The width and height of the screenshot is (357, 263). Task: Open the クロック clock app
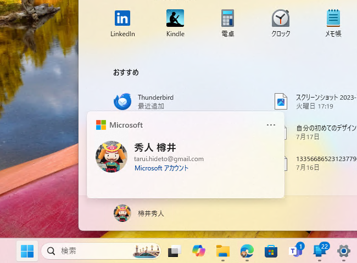[281, 18]
